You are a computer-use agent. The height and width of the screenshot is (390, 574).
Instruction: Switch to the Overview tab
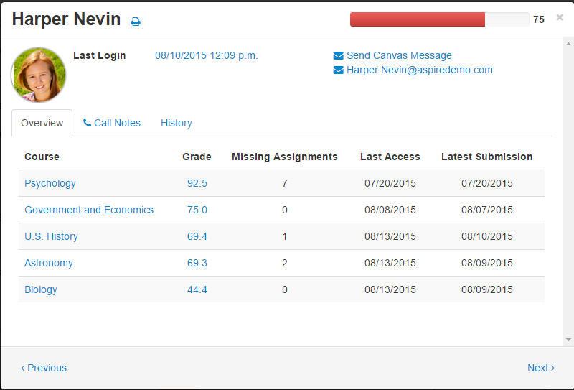[x=42, y=123]
